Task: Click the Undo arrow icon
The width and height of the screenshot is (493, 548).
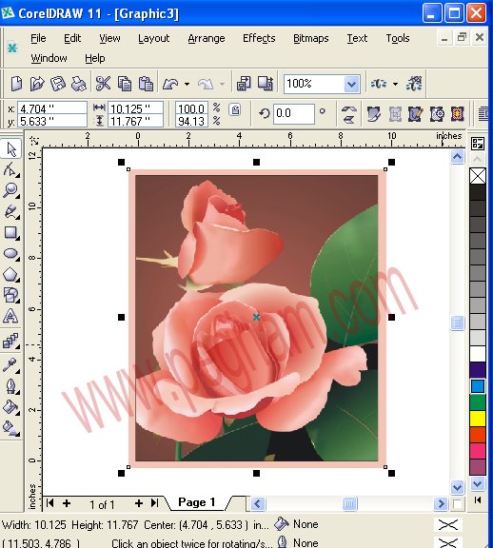Action: 170,84
